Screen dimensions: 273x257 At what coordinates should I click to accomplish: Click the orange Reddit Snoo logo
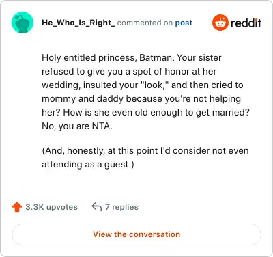point(220,23)
